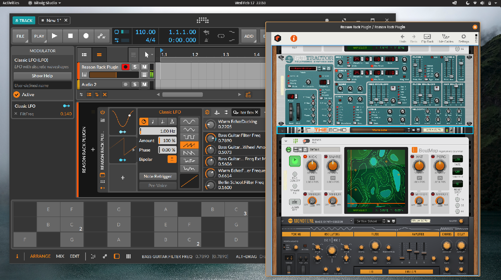Open the PLAY menu button

tap(39, 36)
